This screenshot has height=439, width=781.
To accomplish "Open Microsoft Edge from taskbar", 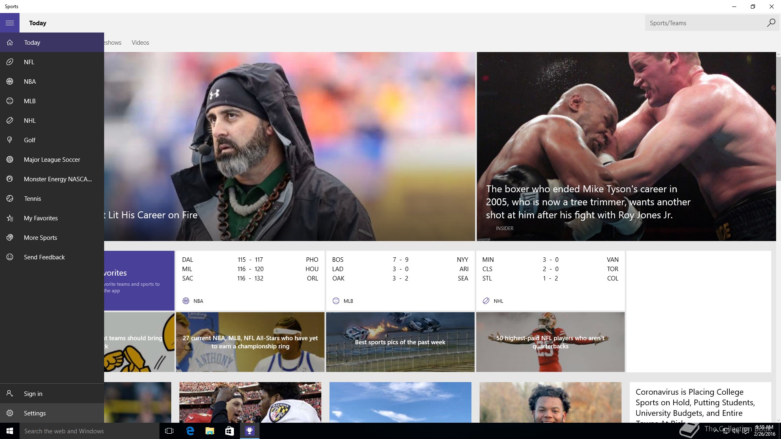I will point(190,431).
